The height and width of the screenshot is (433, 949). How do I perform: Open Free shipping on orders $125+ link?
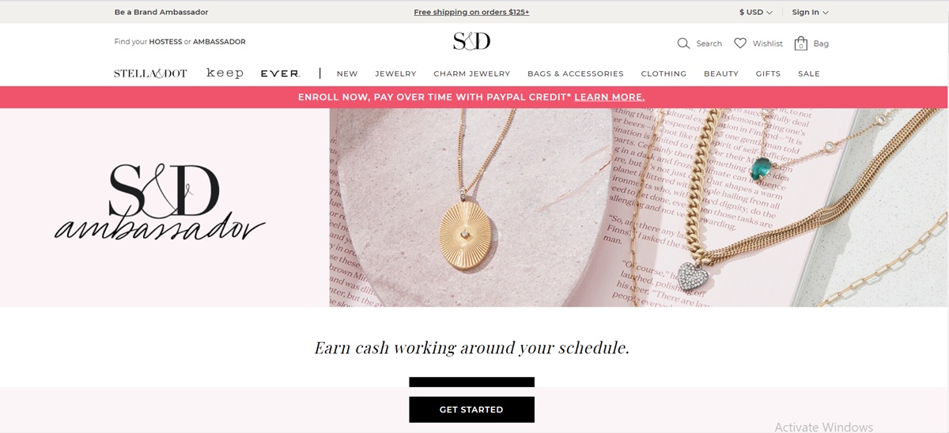471,12
